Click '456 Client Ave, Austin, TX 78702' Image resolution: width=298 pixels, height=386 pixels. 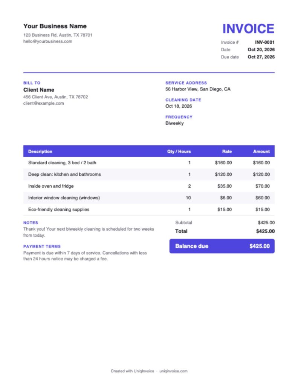click(x=55, y=97)
